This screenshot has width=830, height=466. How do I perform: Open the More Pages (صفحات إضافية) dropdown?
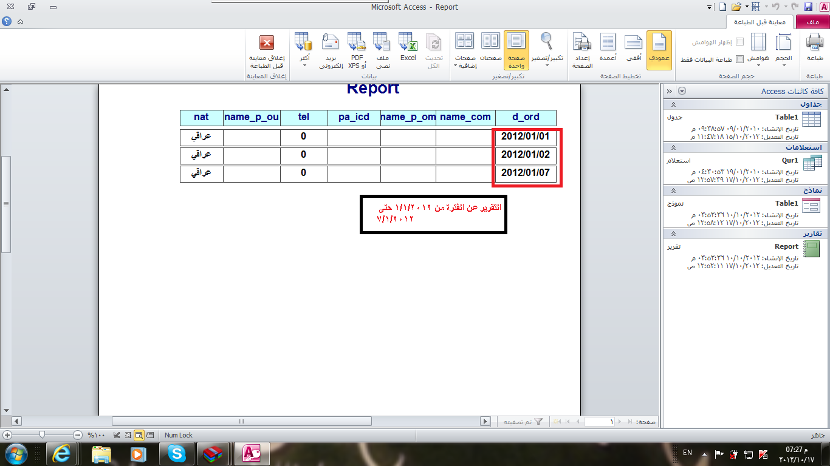465,50
